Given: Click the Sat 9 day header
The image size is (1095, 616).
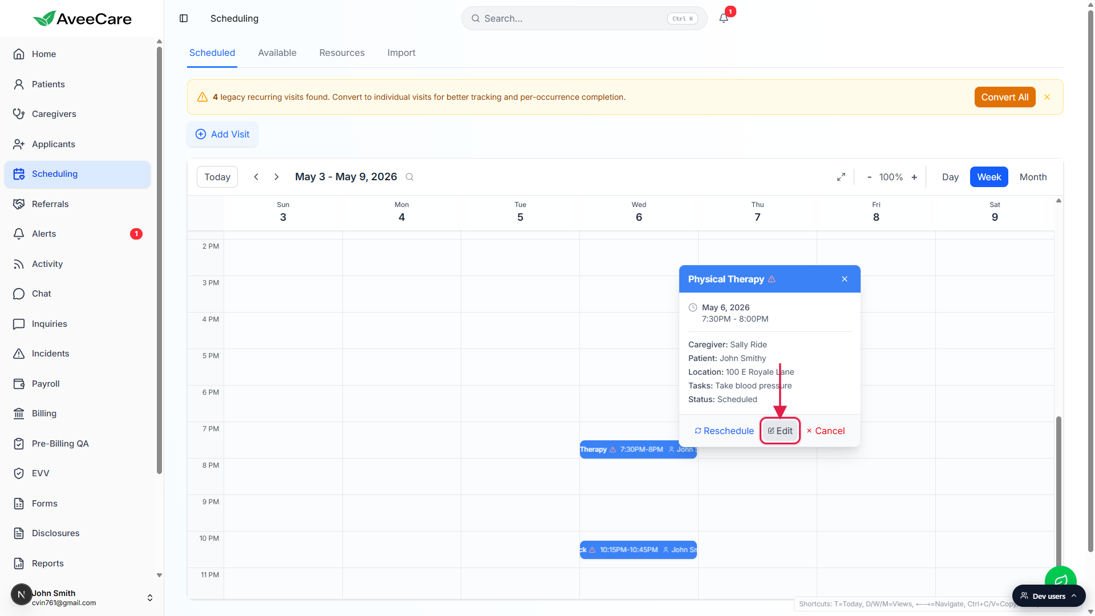Looking at the screenshot, I should 995,212.
